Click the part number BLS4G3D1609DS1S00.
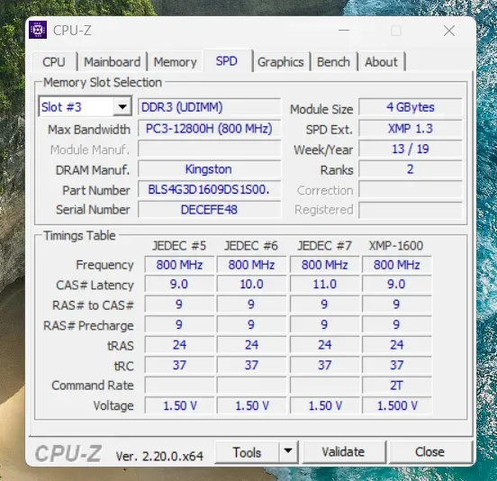This screenshot has width=497, height=481. [209, 189]
